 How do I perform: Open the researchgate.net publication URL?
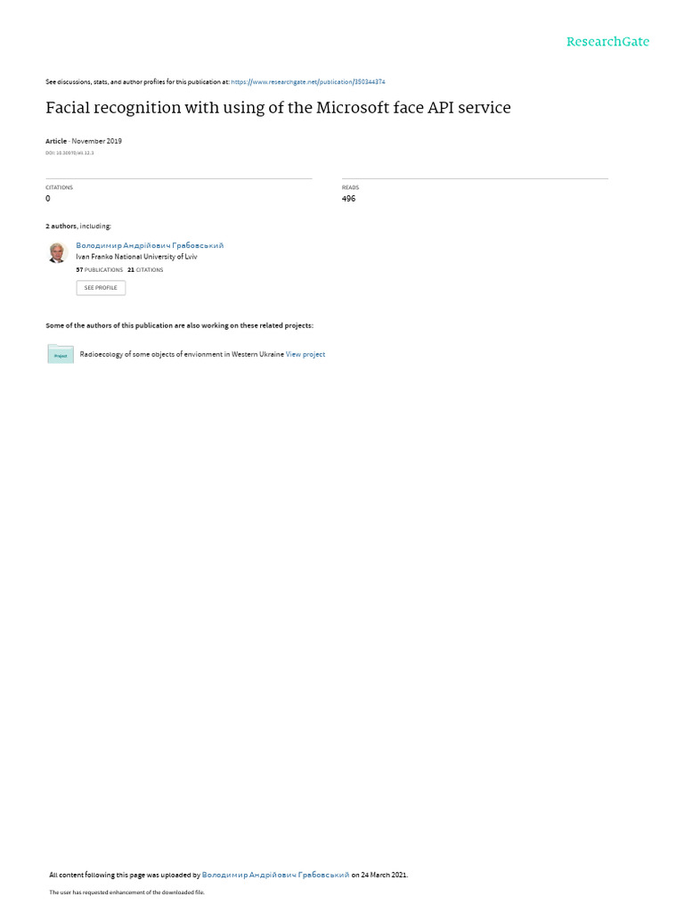[x=307, y=82]
